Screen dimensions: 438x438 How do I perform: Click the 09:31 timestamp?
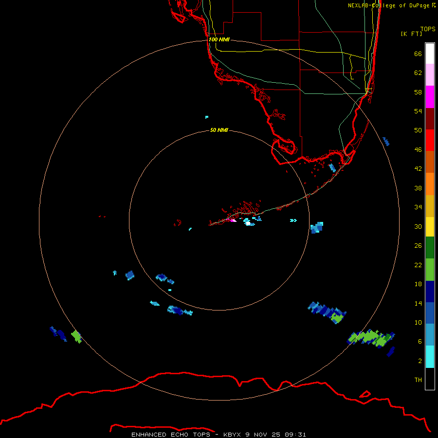tap(295, 435)
